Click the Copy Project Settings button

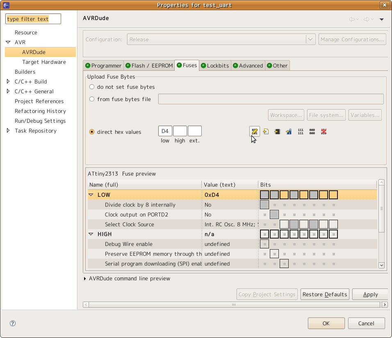click(x=267, y=294)
